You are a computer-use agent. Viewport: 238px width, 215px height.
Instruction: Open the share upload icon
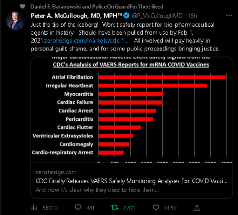(197, 207)
